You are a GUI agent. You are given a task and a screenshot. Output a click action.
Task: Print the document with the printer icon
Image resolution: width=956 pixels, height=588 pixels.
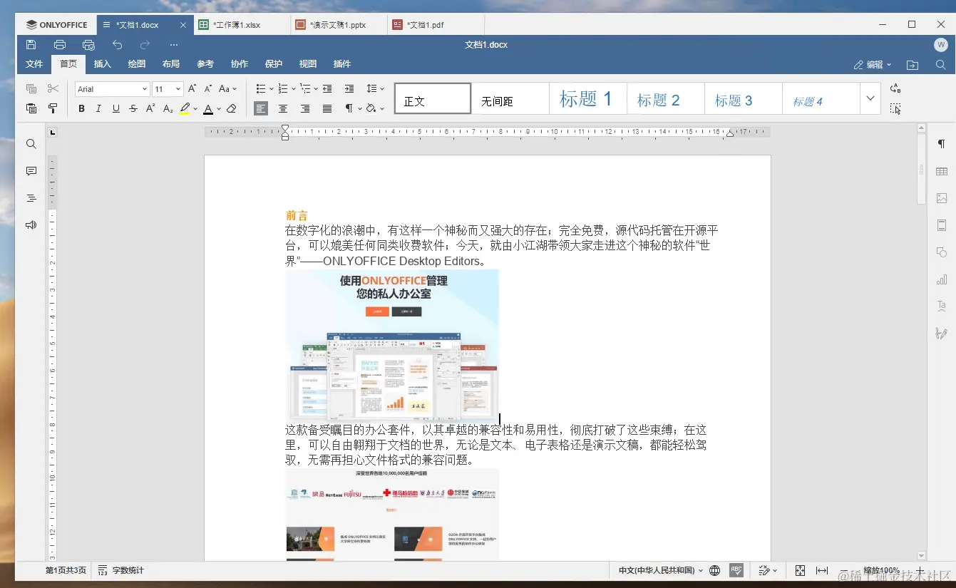click(60, 45)
